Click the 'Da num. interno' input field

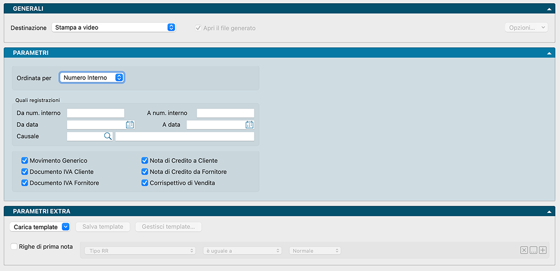[95, 113]
